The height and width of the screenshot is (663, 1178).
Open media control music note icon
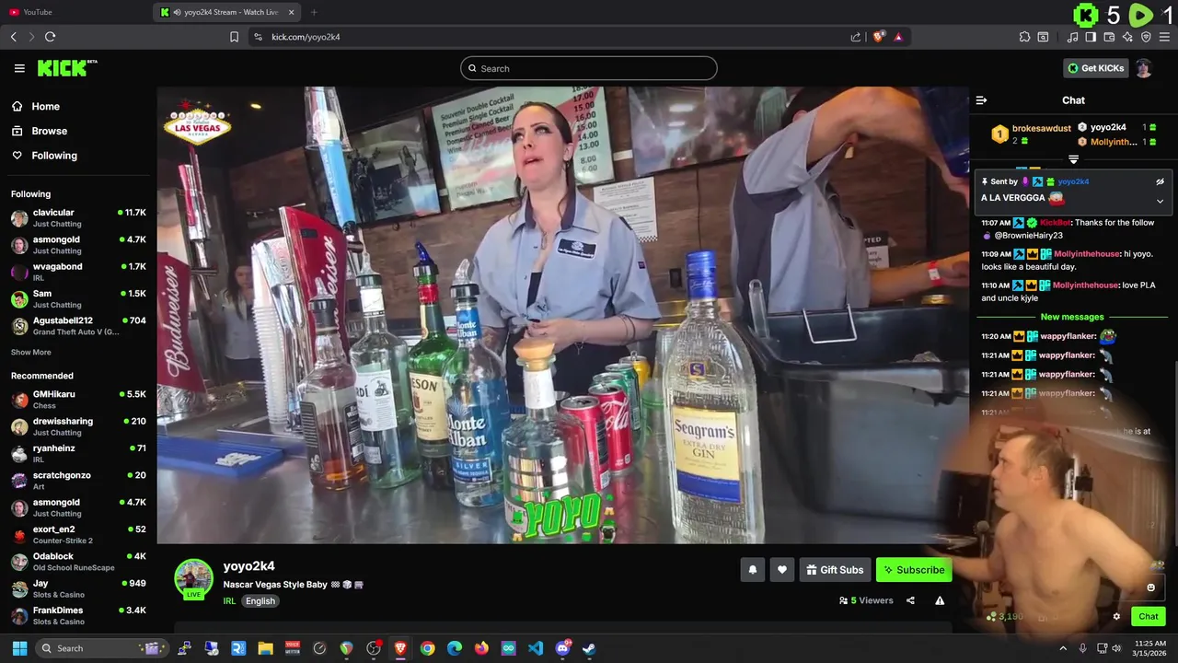[1072, 37]
